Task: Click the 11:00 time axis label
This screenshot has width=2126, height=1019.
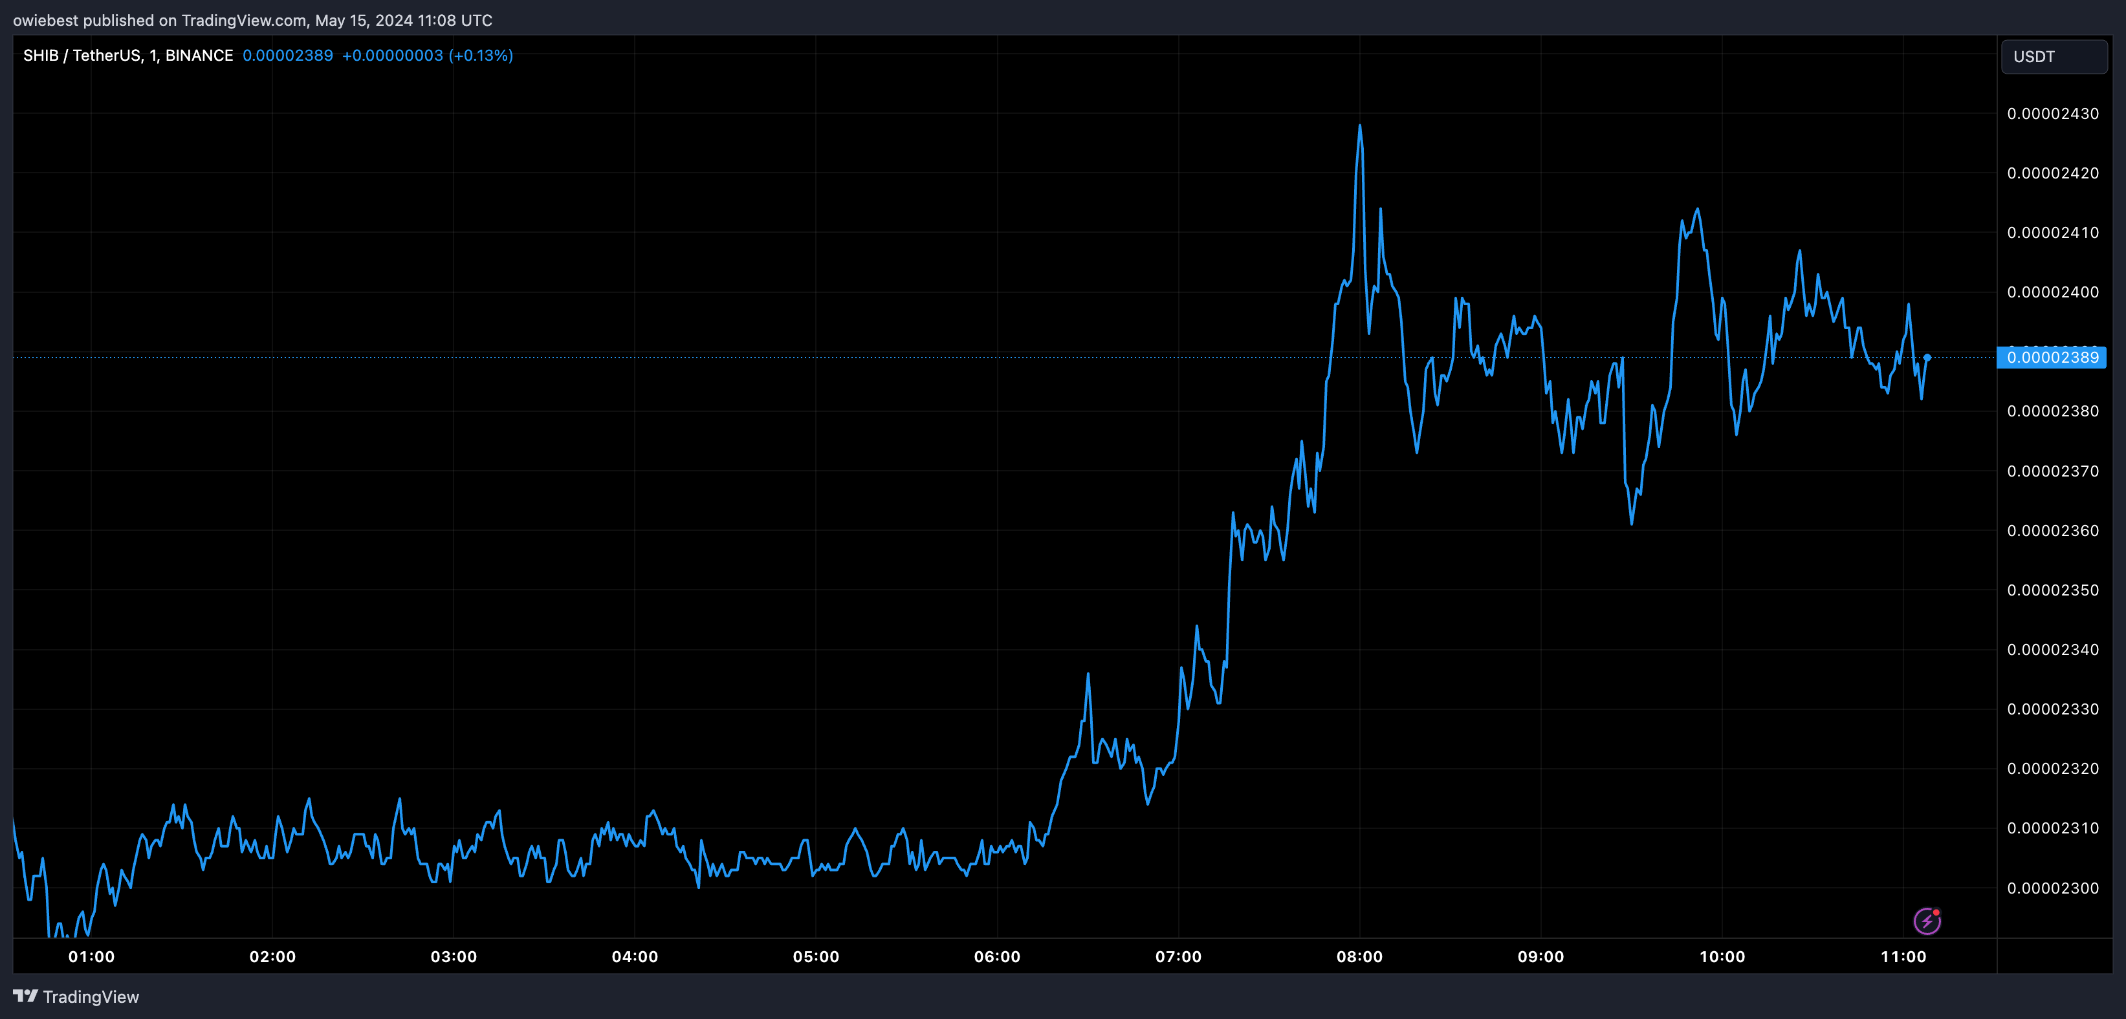Action: [1903, 956]
